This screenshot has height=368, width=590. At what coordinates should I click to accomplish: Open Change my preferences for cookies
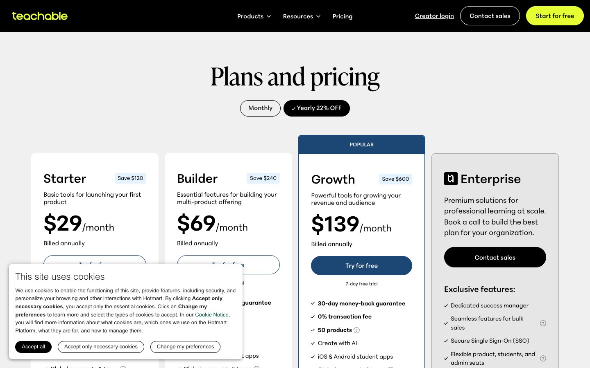click(x=185, y=347)
